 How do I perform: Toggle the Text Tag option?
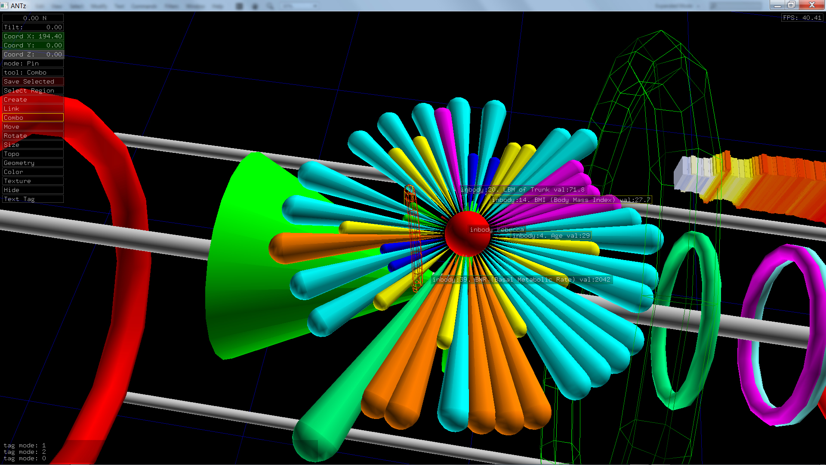point(33,199)
